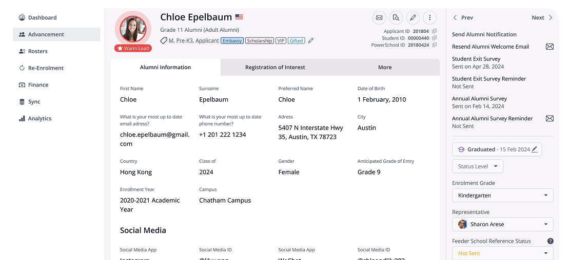Open the Representative dropdown showing Sharon Arese
Image resolution: width=568 pixels, height=260 pixels.
pyautogui.click(x=502, y=224)
